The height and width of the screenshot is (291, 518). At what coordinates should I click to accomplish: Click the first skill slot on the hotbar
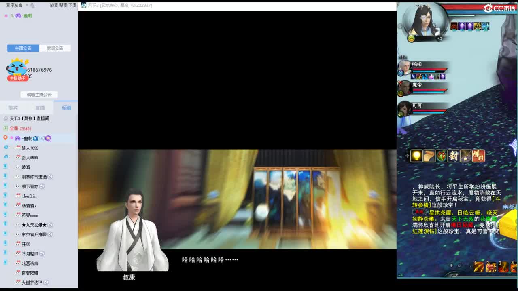[x=479, y=267]
